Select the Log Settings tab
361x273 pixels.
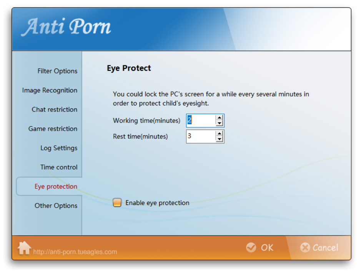[59, 148]
